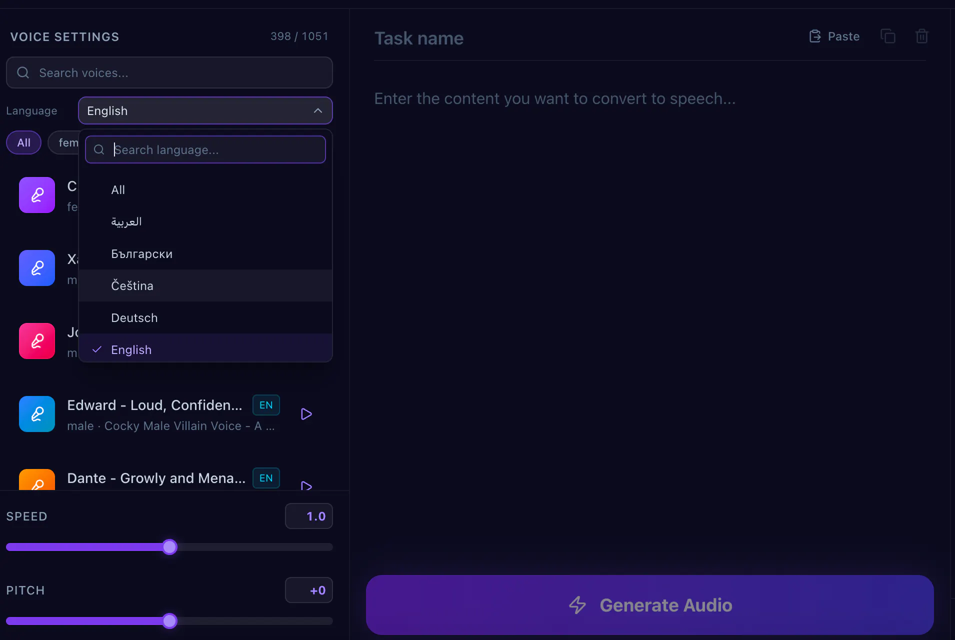Click the PITCH label

[x=25, y=590]
